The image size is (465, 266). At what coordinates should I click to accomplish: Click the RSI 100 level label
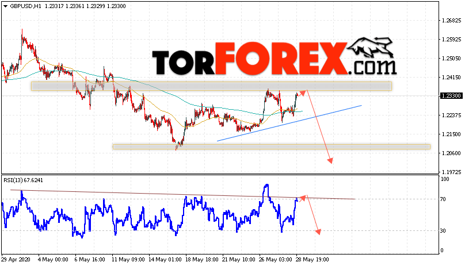445,179
